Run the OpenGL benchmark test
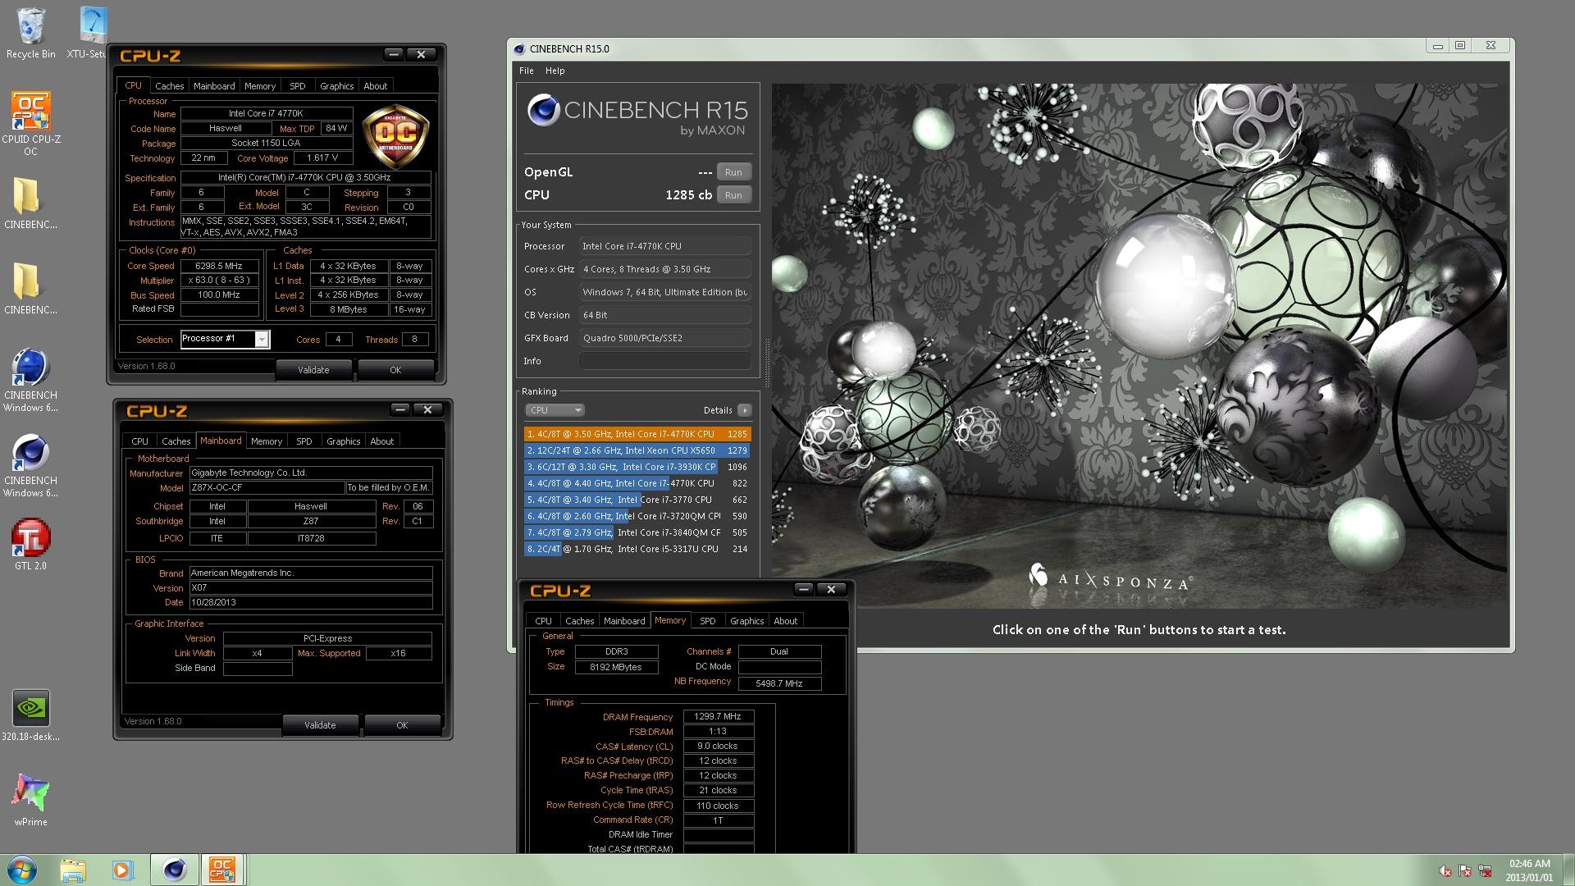The width and height of the screenshot is (1575, 886). tap(733, 172)
